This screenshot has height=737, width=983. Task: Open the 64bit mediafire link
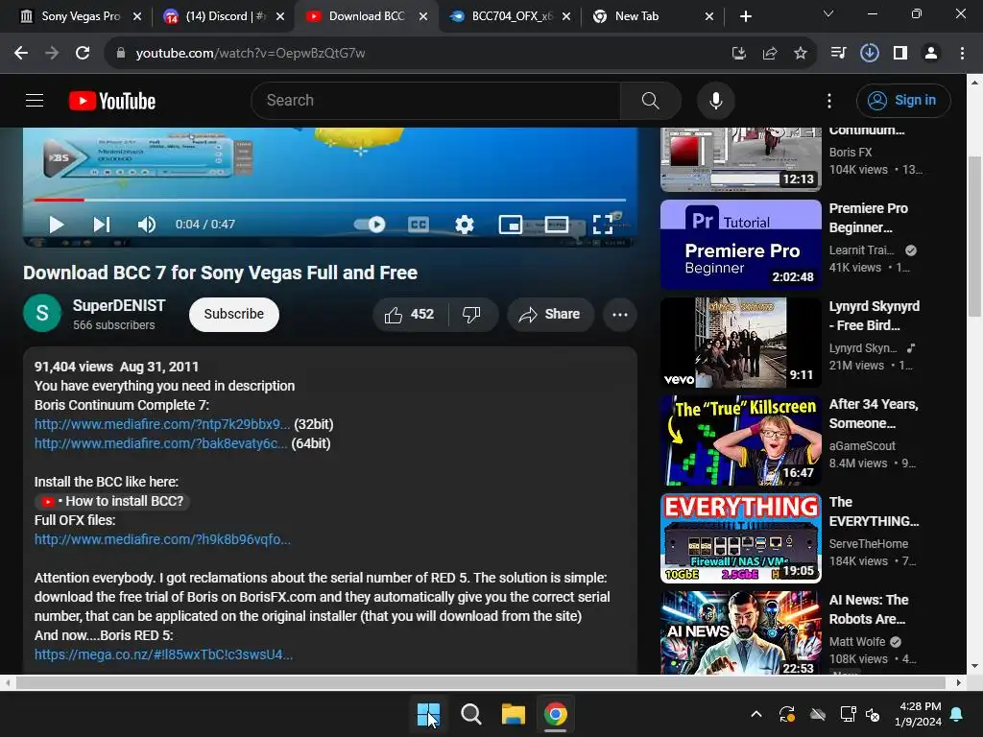pos(161,443)
